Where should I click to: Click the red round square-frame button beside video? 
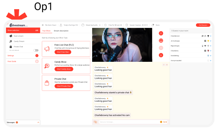161,33
